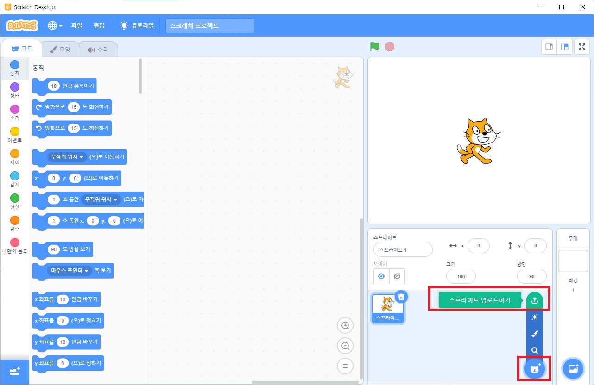Choose the surprise sprite sparkle icon
The height and width of the screenshot is (385, 594).
pyautogui.click(x=534, y=317)
